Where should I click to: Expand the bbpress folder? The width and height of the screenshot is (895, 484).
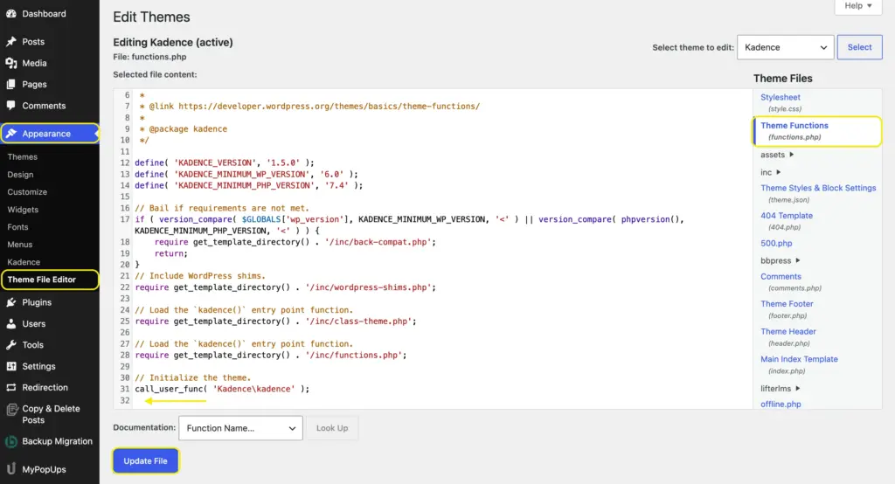coord(781,261)
